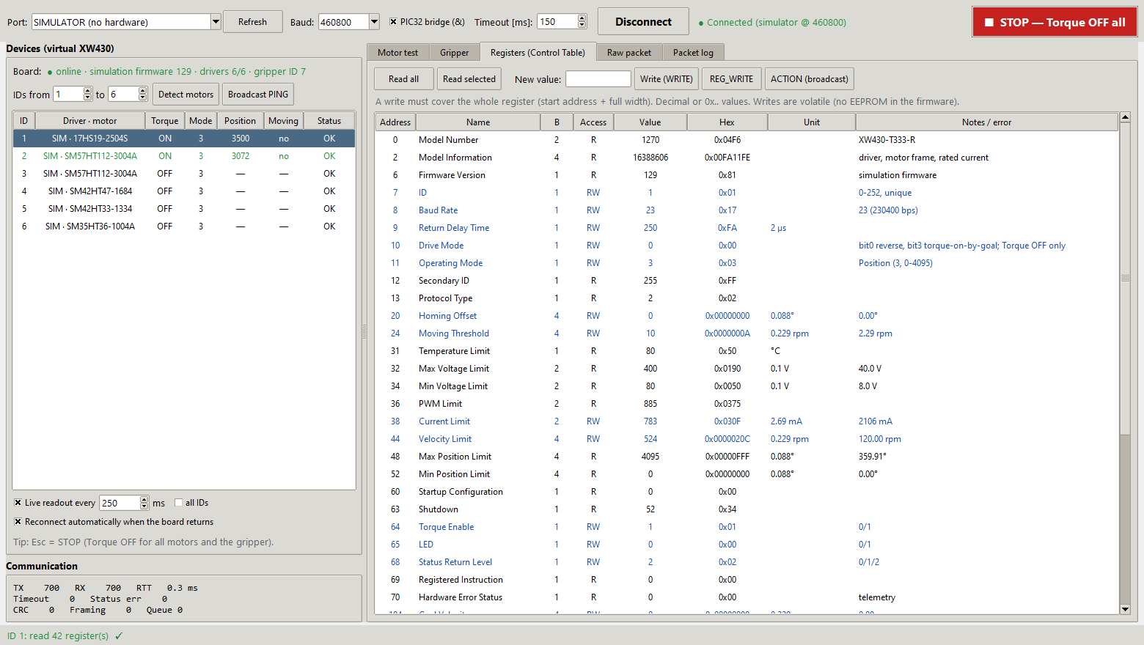1144x645 pixels.
Task: Refresh the port list
Action: coord(252,22)
